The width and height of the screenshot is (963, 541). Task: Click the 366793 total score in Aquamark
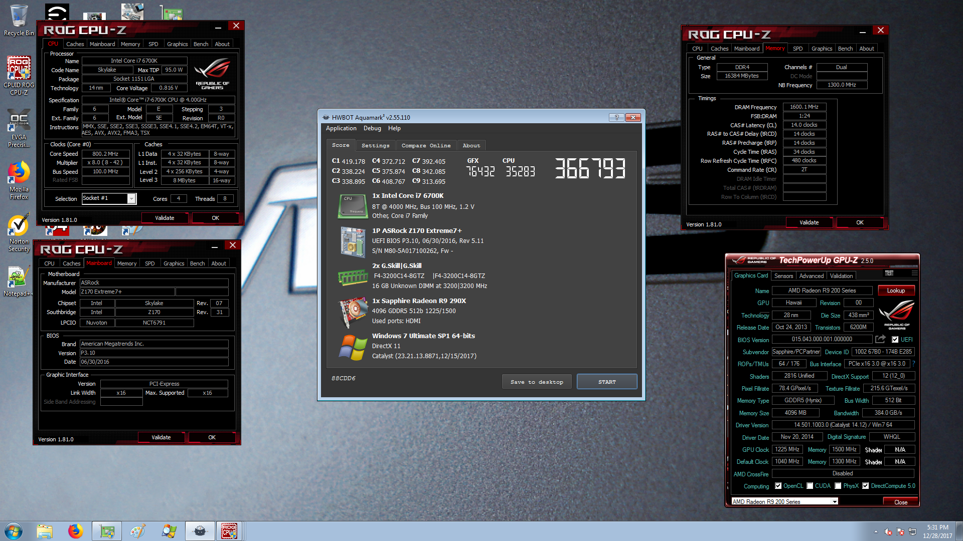(590, 168)
